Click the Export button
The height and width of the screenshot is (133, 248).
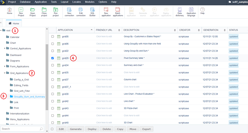pyautogui.click(x=146, y=129)
